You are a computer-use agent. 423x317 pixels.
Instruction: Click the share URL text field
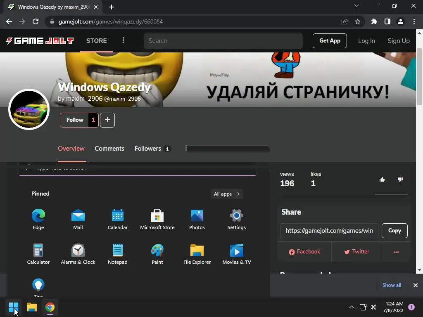click(329, 231)
